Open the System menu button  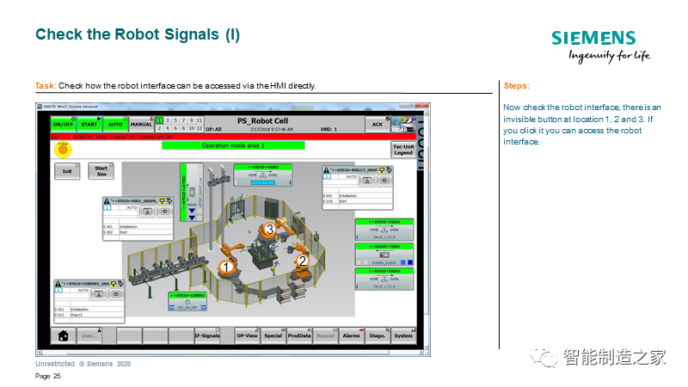tap(403, 335)
